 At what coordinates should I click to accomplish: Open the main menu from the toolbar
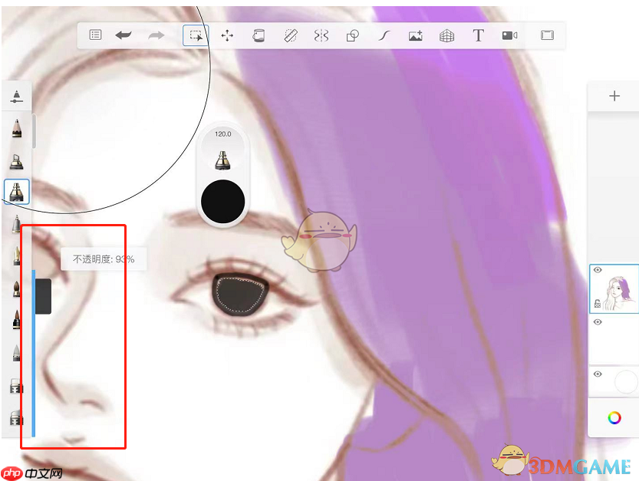94,35
